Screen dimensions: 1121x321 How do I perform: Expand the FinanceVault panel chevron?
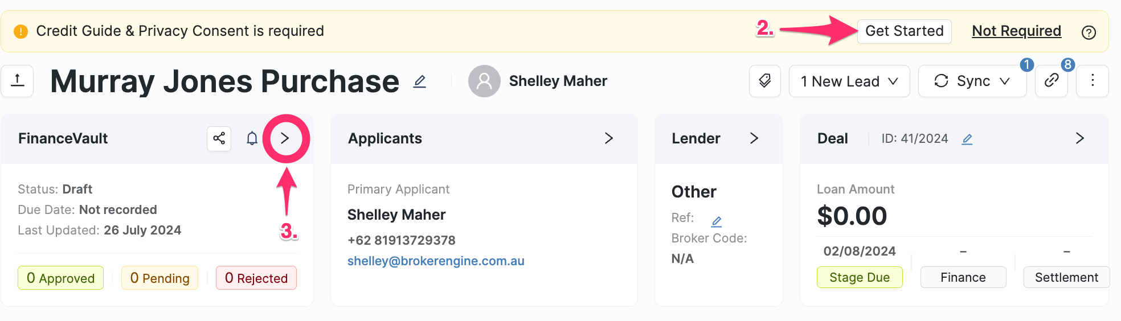point(285,138)
